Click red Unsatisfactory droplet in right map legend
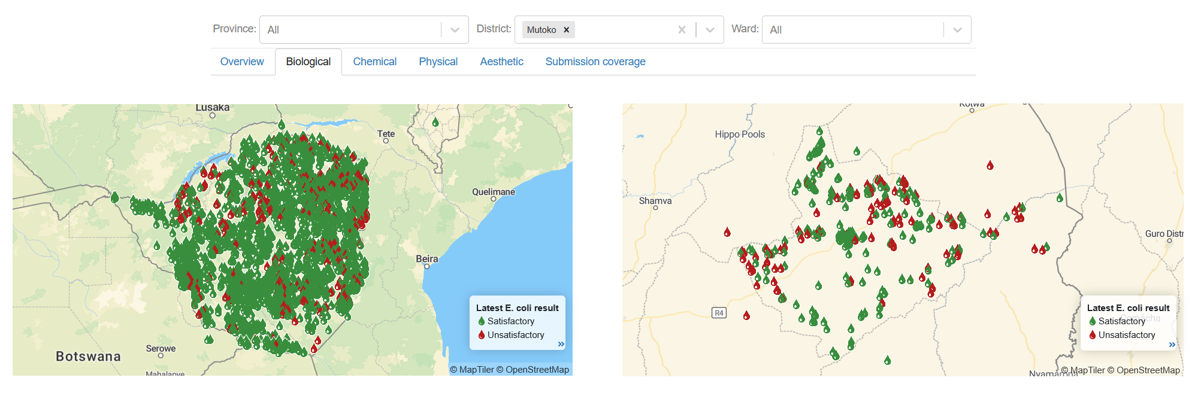 (1093, 335)
